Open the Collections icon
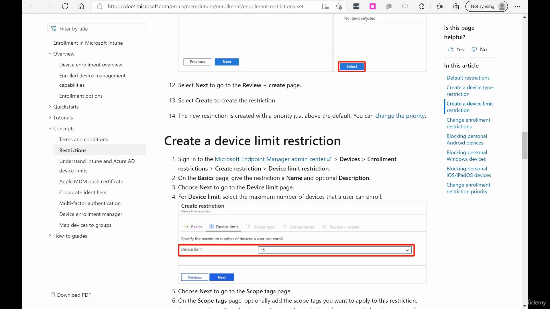Image resolution: width=550 pixels, height=309 pixels. 456,6
